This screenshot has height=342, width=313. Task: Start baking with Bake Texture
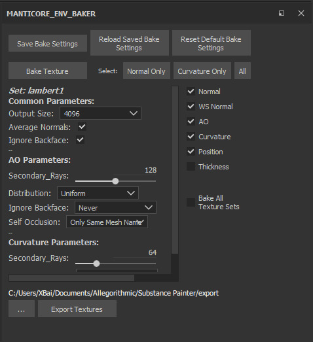pos(48,71)
